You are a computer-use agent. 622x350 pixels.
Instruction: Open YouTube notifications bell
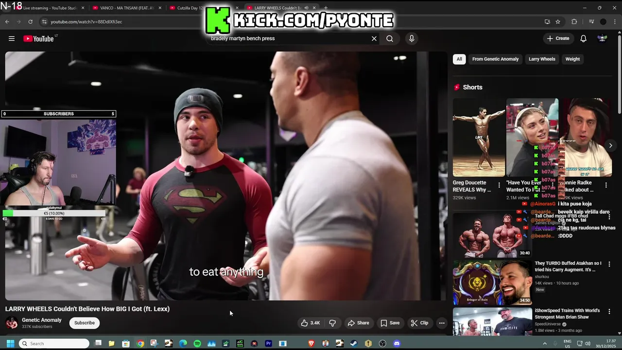tap(584, 38)
